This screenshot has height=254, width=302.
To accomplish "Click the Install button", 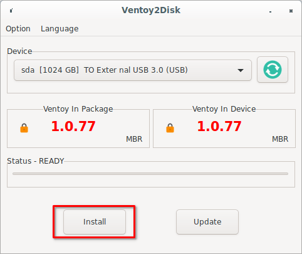I will 95,222.
